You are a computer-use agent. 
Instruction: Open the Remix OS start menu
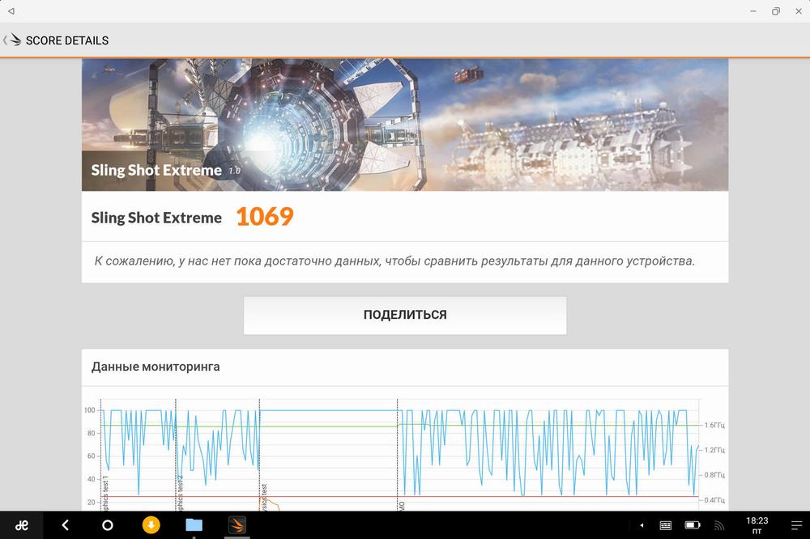[x=22, y=525]
